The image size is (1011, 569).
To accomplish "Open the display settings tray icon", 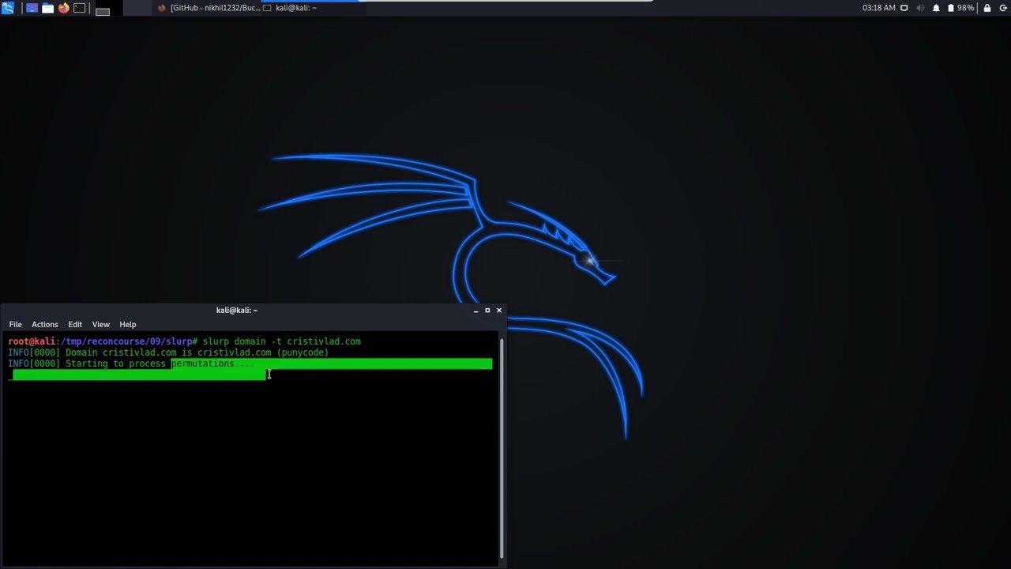I will click(x=904, y=8).
